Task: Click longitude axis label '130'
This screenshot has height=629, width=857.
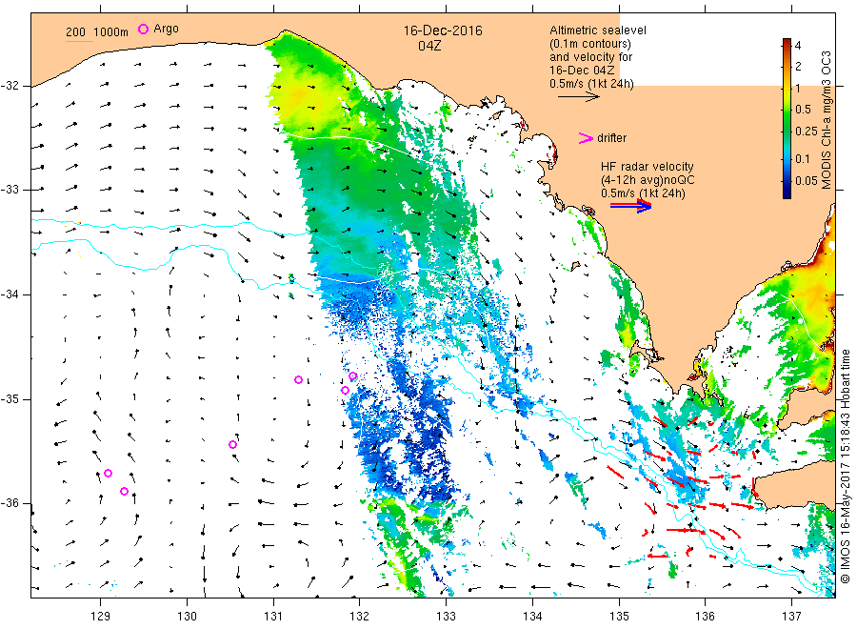Action: [187, 617]
